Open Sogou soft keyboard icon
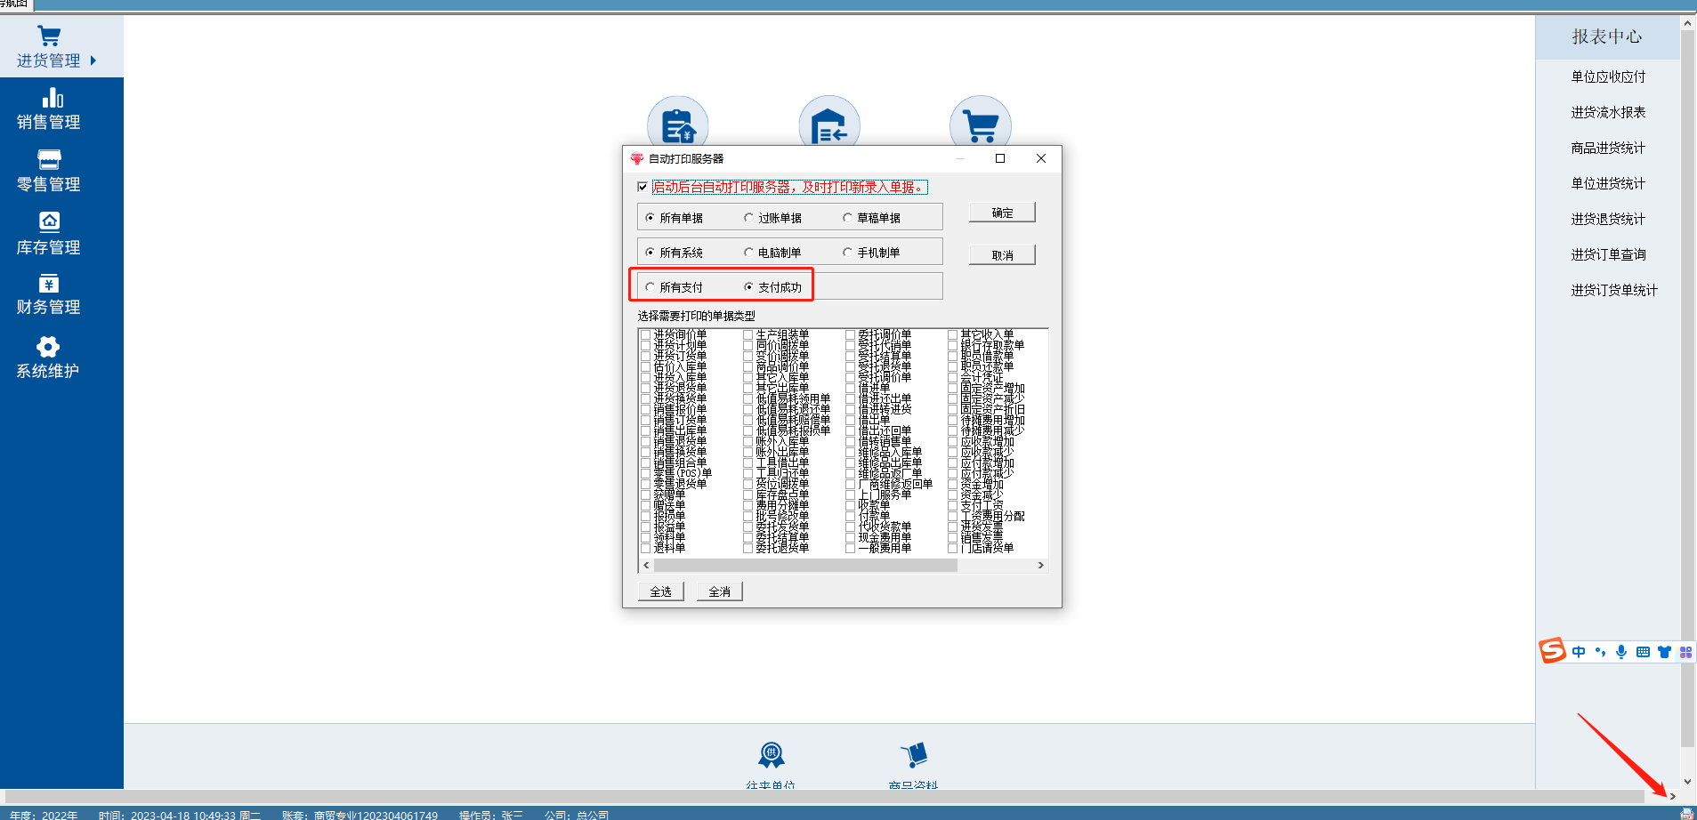 coord(1643,652)
